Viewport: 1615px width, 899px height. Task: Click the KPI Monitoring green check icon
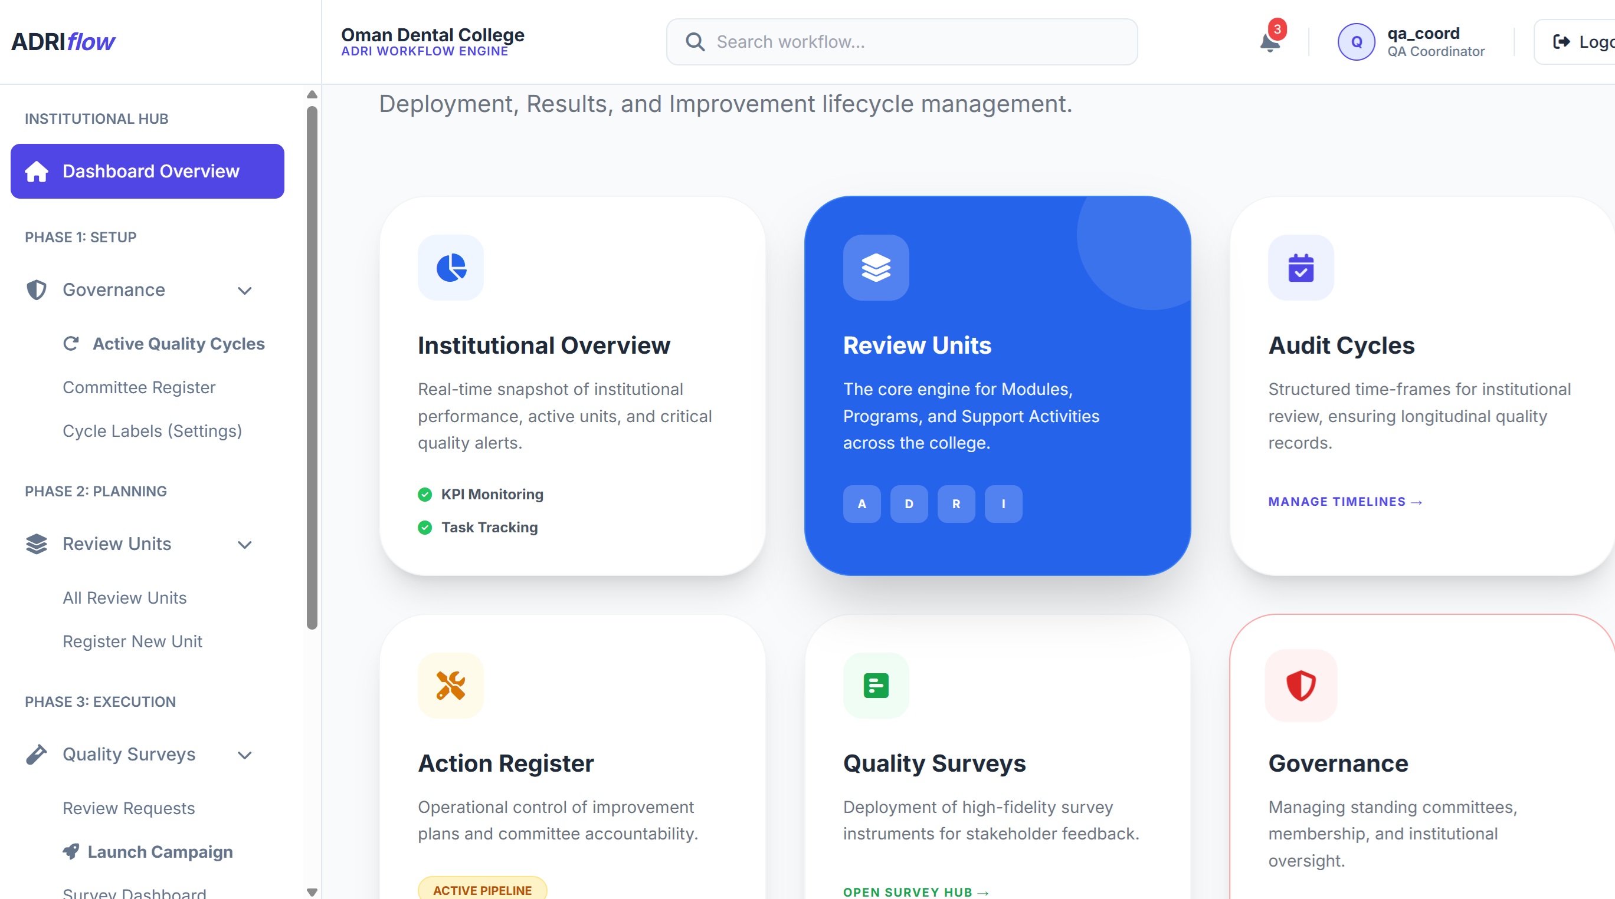coord(425,494)
